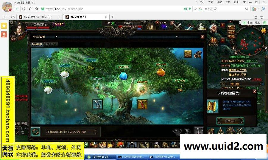Reload the page with the refresh icon
Viewport: 268px width, 160px height.
tap(24, 9)
